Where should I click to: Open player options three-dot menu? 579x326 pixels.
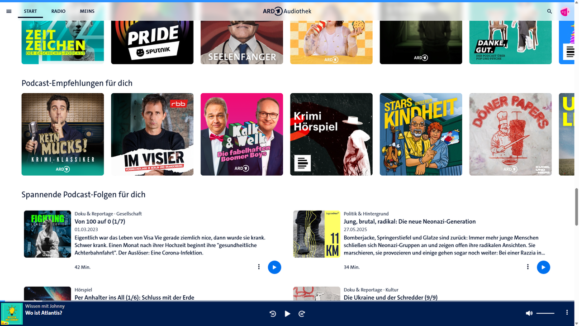(x=567, y=313)
